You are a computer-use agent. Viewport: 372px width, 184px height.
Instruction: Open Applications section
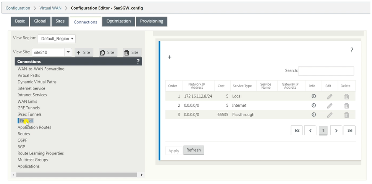point(29,166)
